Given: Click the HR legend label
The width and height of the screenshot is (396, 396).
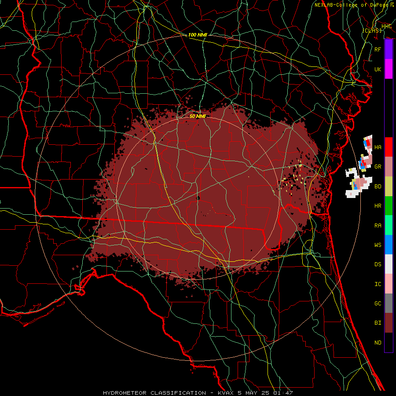Looking at the screenshot, I should [378, 206].
